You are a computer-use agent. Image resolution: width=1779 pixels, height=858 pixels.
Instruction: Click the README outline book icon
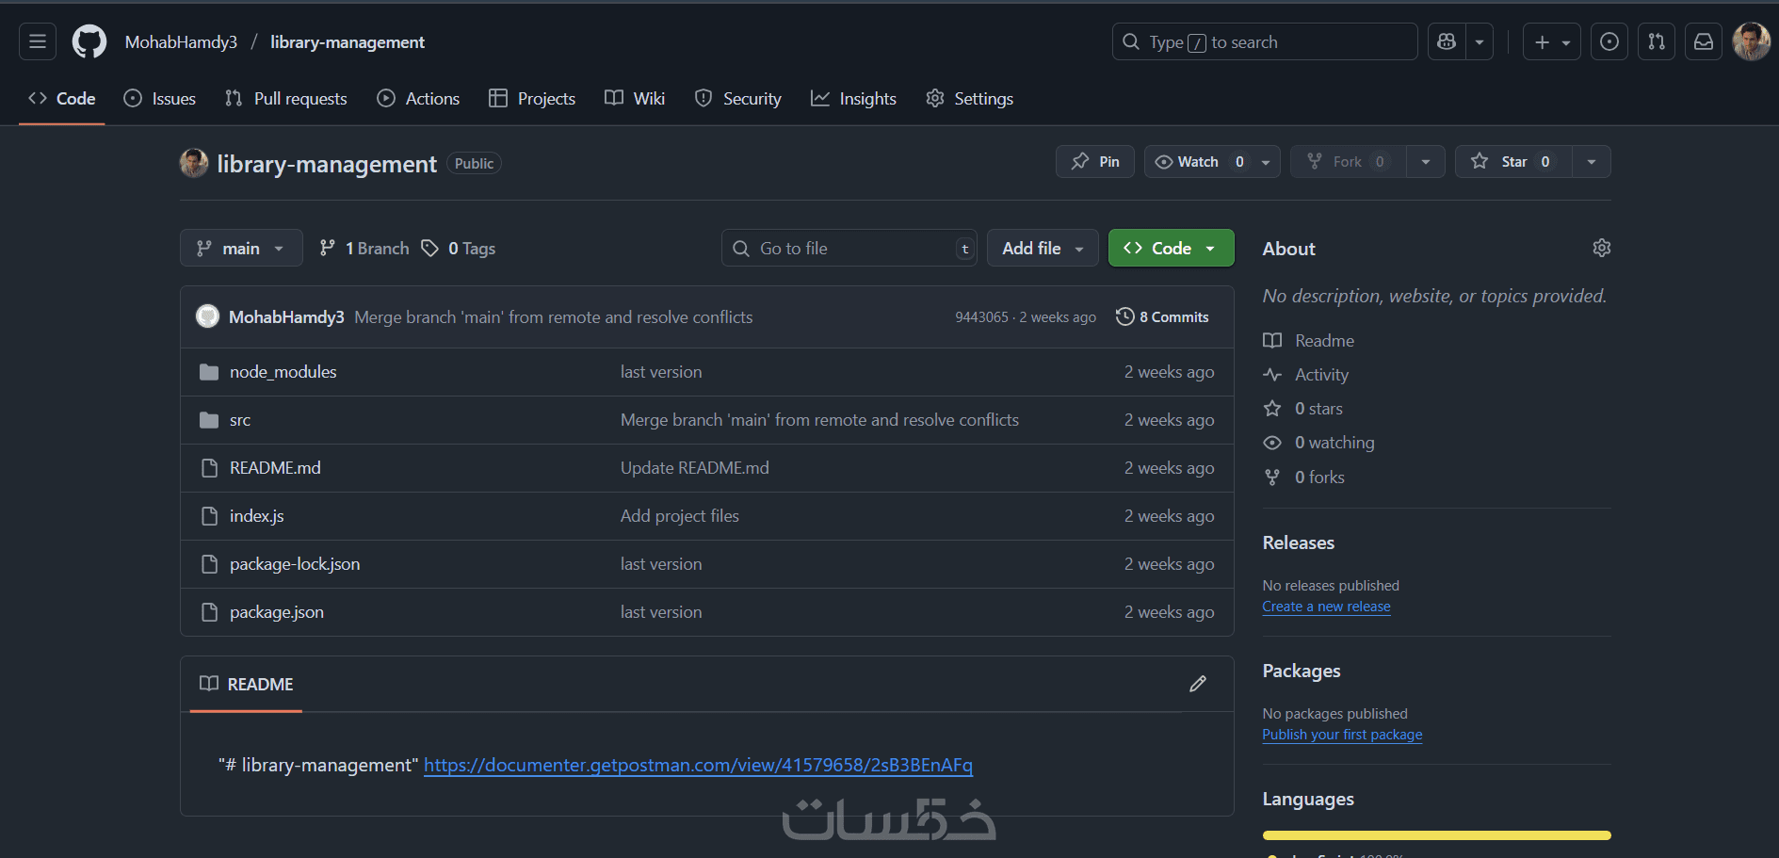tap(209, 684)
